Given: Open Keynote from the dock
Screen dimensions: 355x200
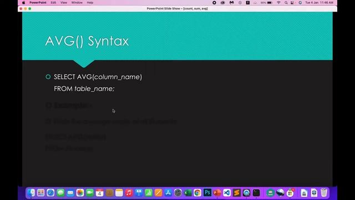Looking at the screenshot, I should click(x=139, y=193).
